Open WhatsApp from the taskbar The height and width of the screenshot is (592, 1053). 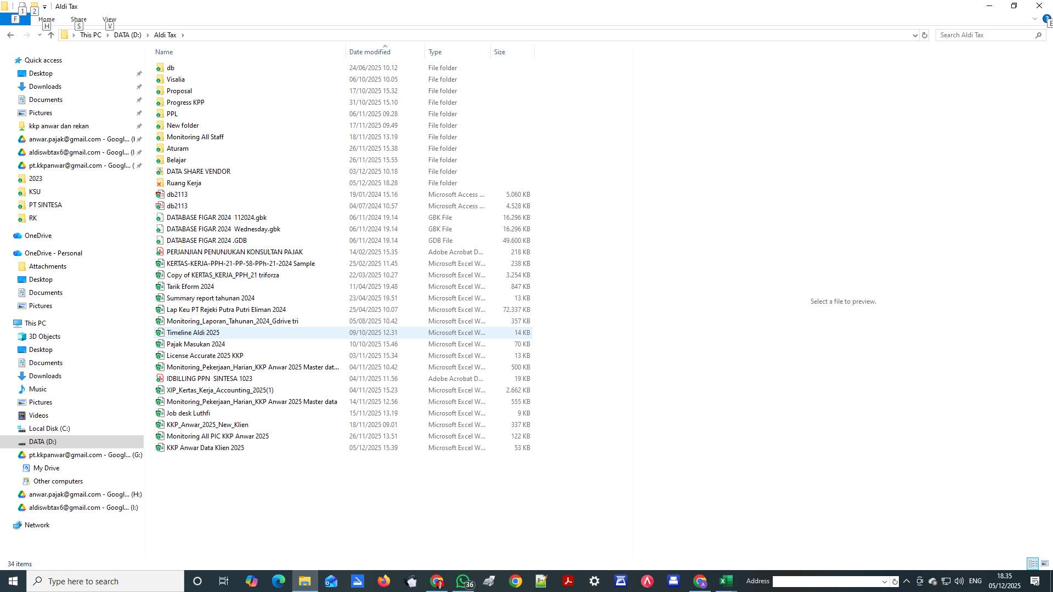(x=463, y=581)
